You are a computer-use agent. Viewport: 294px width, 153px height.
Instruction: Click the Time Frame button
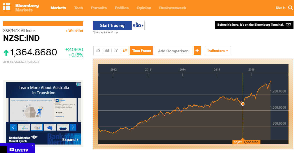pyautogui.click(x=141, y=51)
